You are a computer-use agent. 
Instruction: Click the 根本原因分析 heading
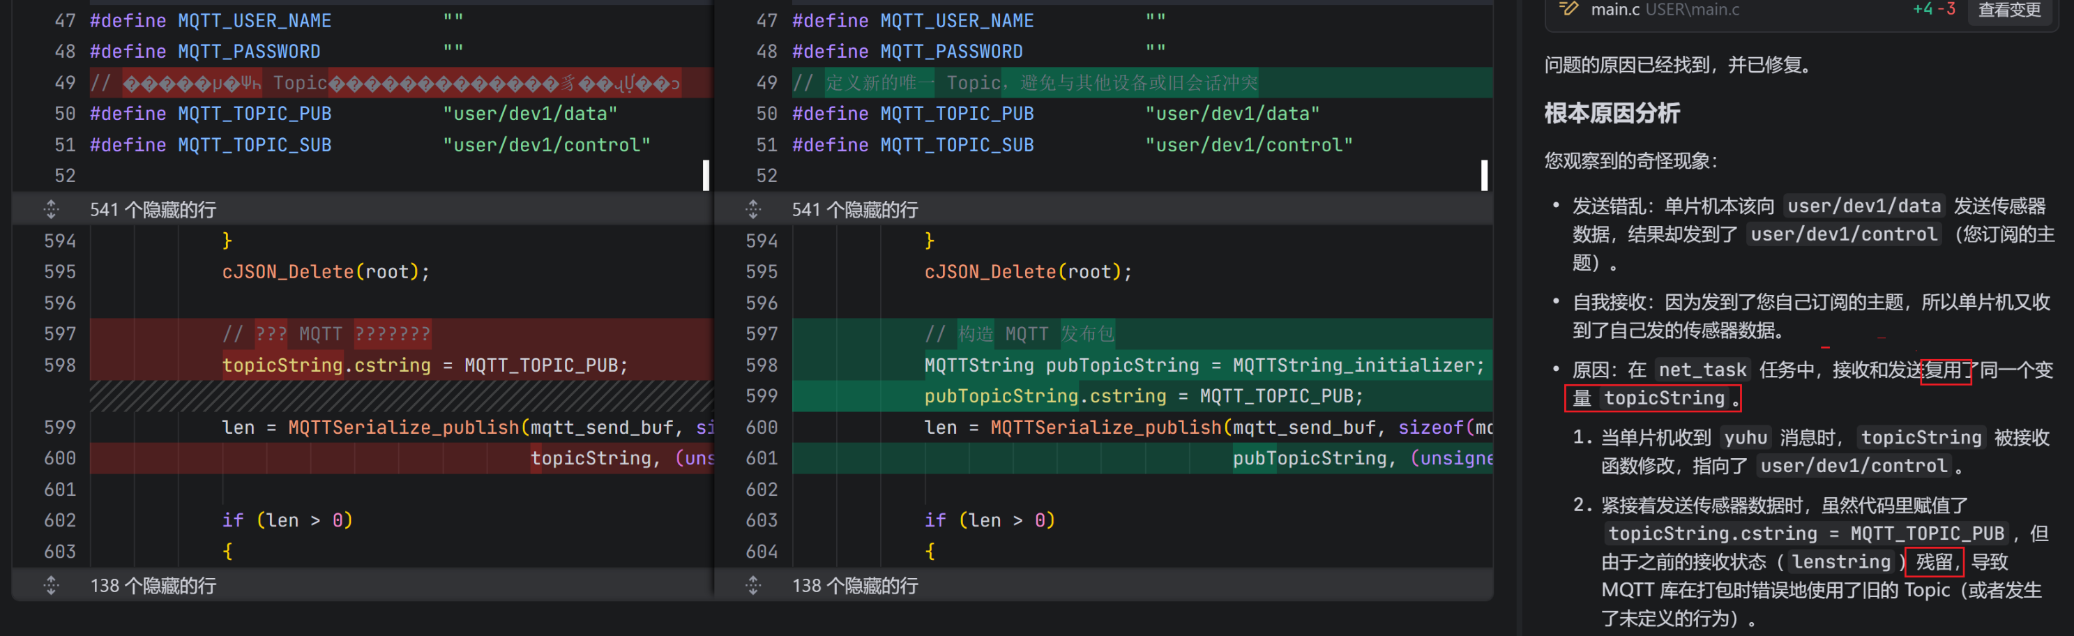click(1612, 113)
